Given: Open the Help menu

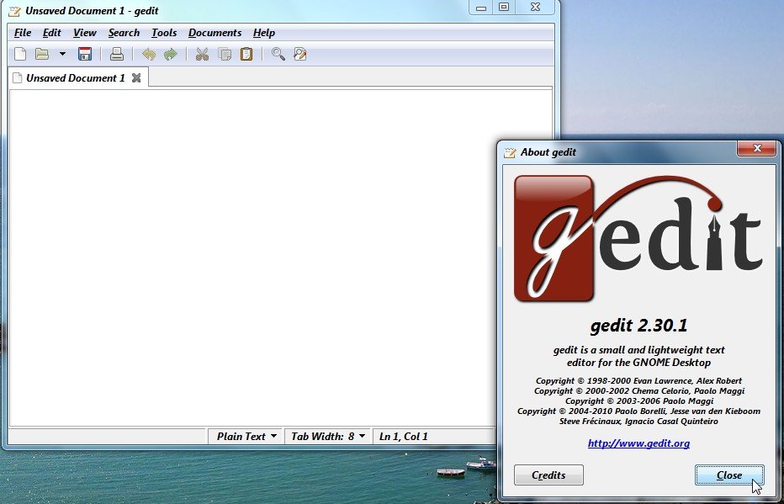Looking at the screenshot, I should pyautogui.click(x=263, y=33).
